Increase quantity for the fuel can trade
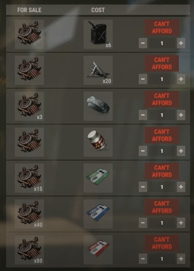194x271 pixels. click(x=181, y=43)
